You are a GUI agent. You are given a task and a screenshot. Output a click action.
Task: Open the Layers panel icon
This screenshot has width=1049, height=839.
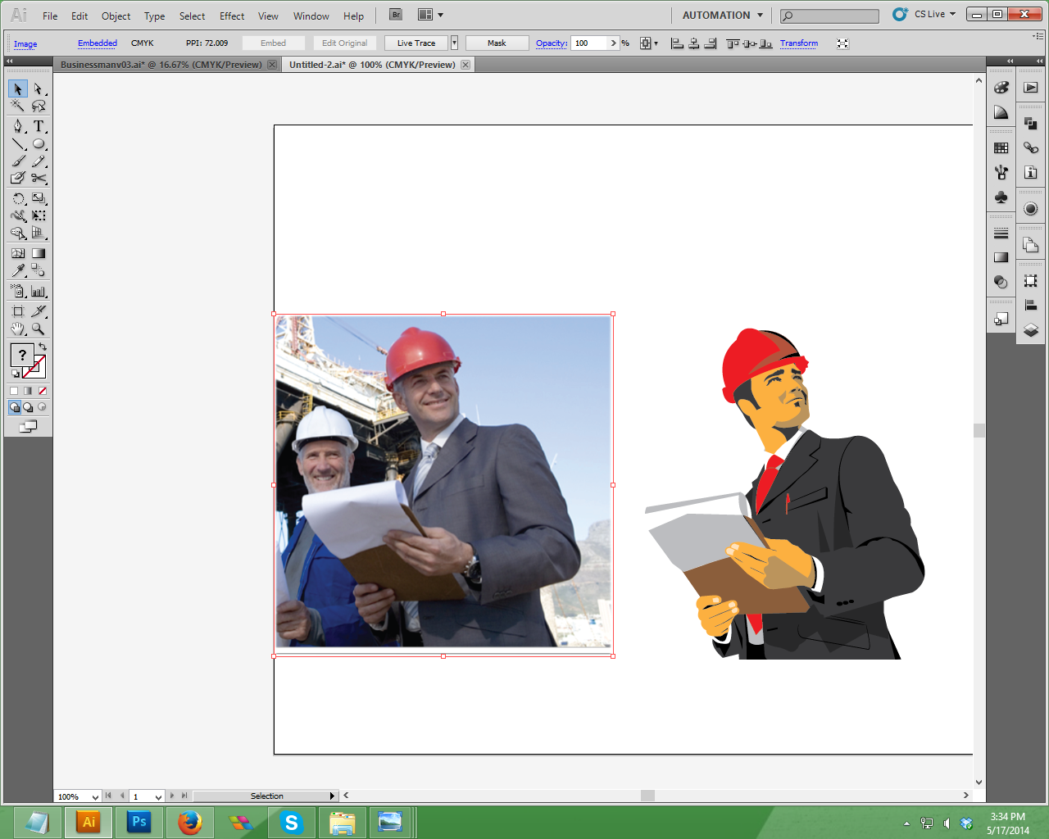tap(1031, 330)
